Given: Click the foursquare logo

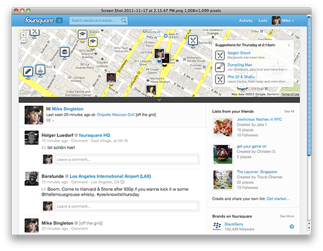Looking at the screenshot, I should coord(39,21).
